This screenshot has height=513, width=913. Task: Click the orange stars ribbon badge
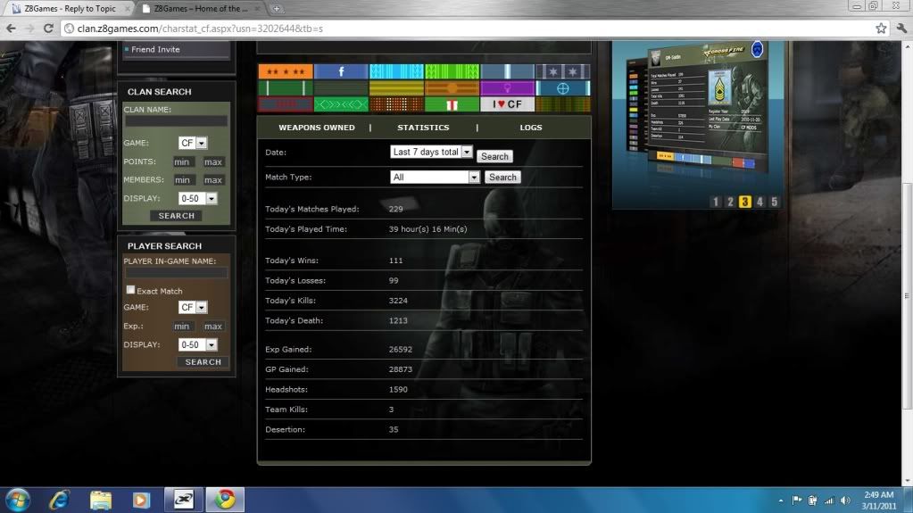pos(285,71)
